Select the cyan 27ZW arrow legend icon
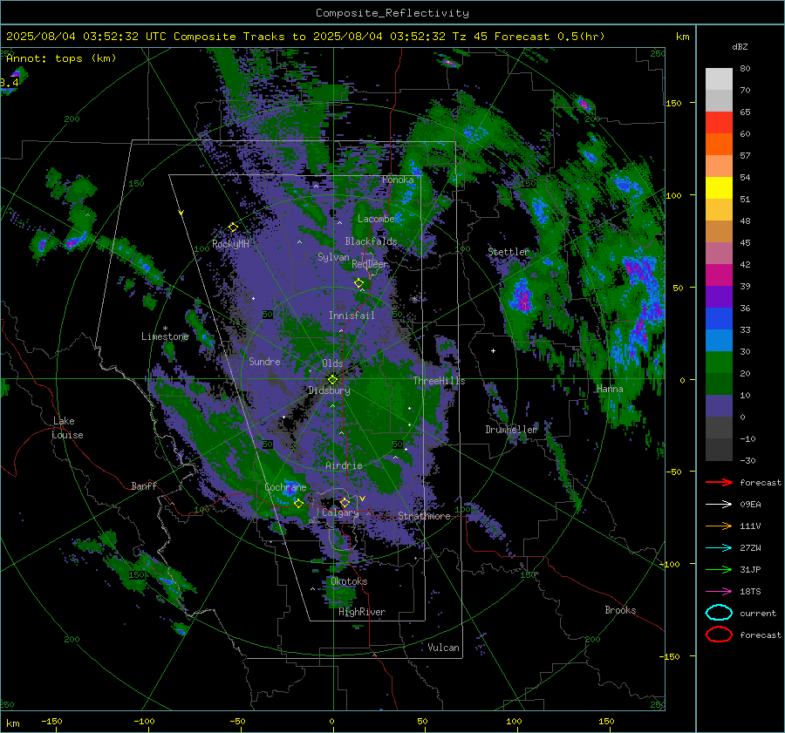Screen dimensions: 785x733 719,548
